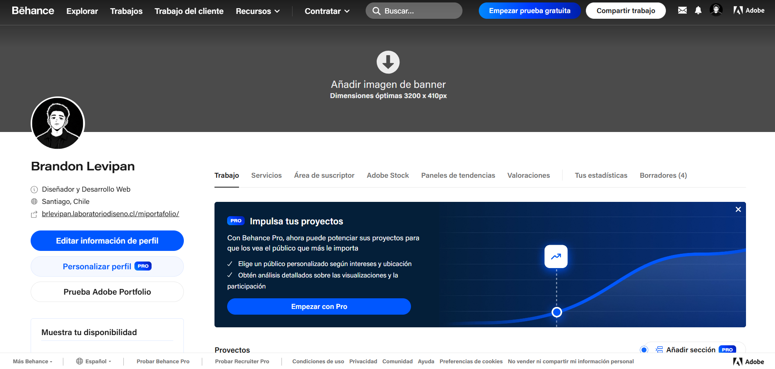775x369 pixels.
Task: Click the Empezar con Pro button
Action: 319,306
